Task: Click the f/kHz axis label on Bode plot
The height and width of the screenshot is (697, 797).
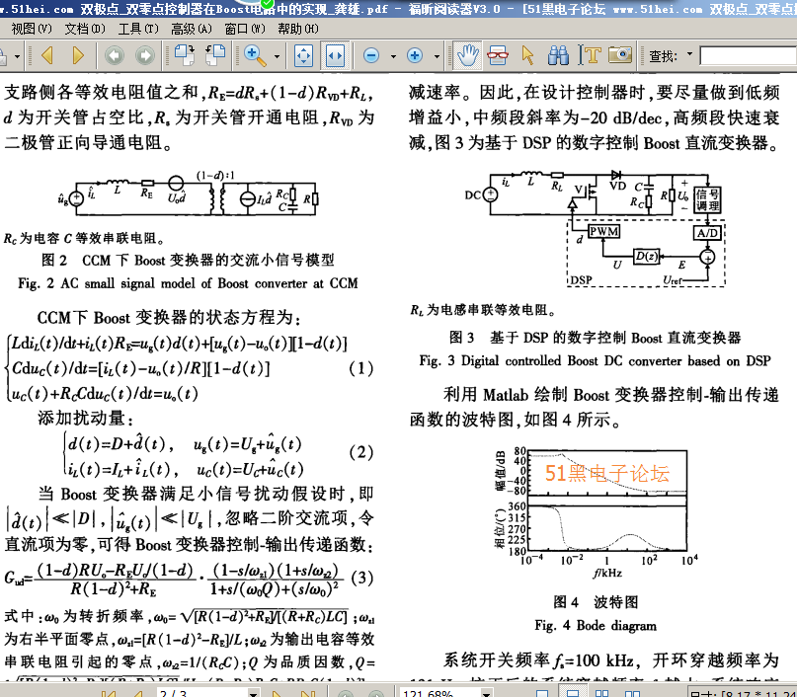Action: (608, 573)
